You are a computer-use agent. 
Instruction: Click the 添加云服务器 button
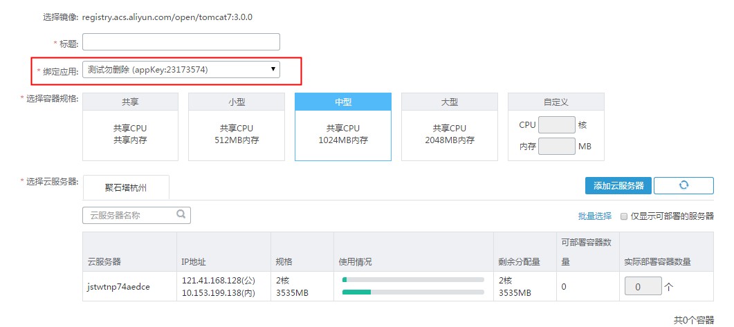pyautogui.click(x=618, y=185)
